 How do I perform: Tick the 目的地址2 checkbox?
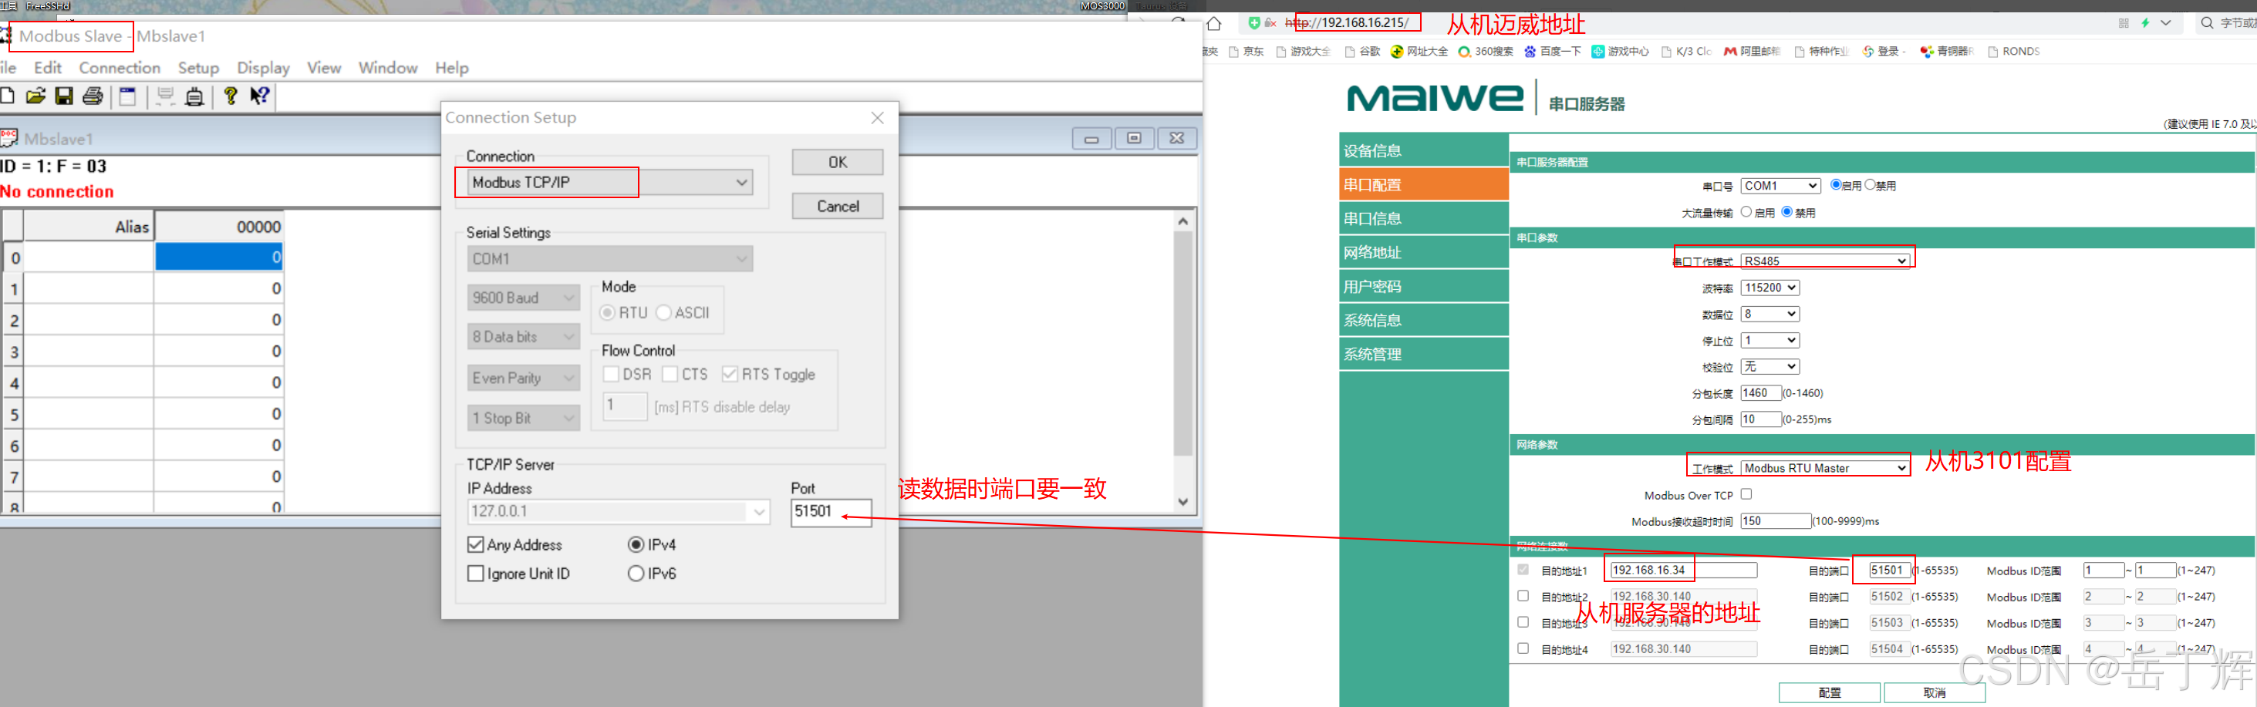pyautogui.click(x=1523, y=596)
